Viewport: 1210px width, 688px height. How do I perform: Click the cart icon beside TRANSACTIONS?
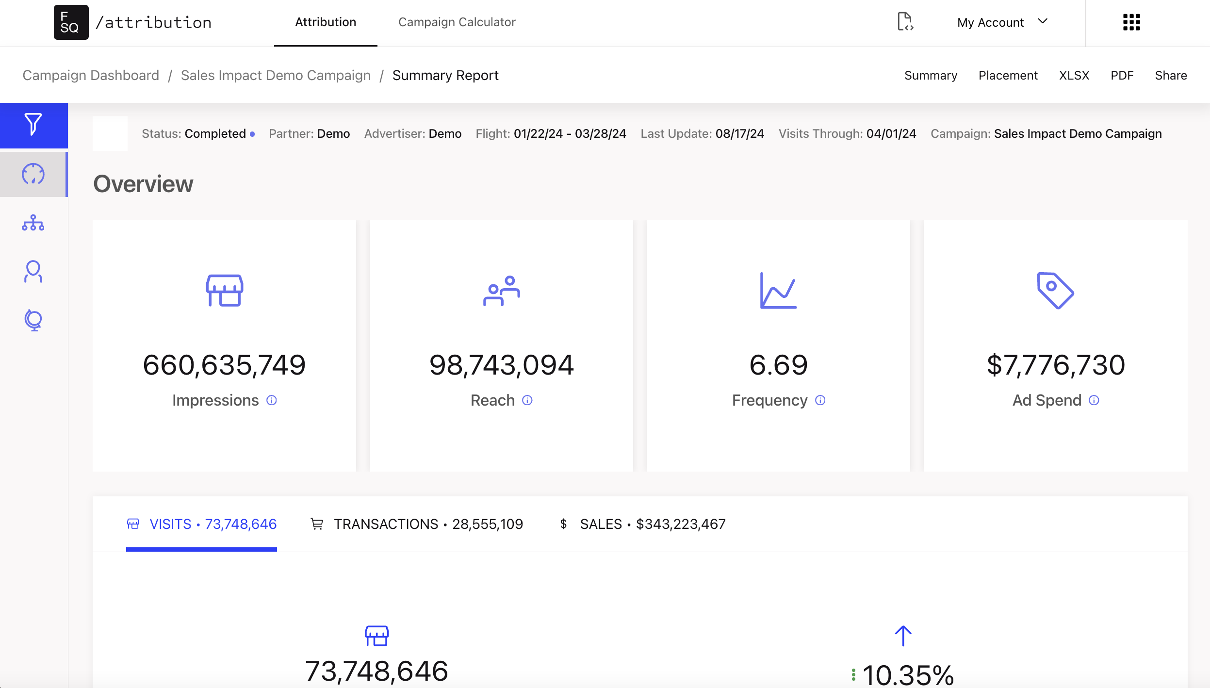[317, 524]
